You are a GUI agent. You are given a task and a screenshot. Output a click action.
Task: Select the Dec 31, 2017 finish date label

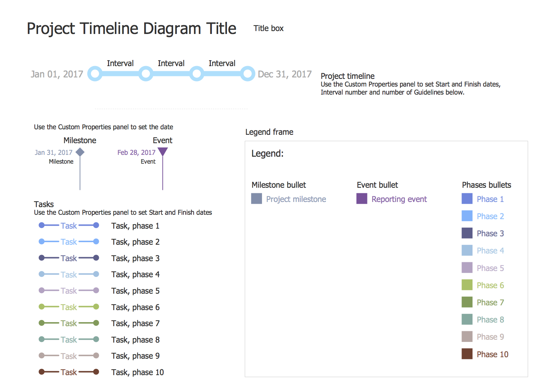click(x=284, y=74)
